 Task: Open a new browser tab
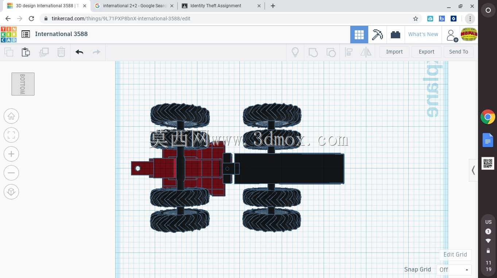[273, 6]
